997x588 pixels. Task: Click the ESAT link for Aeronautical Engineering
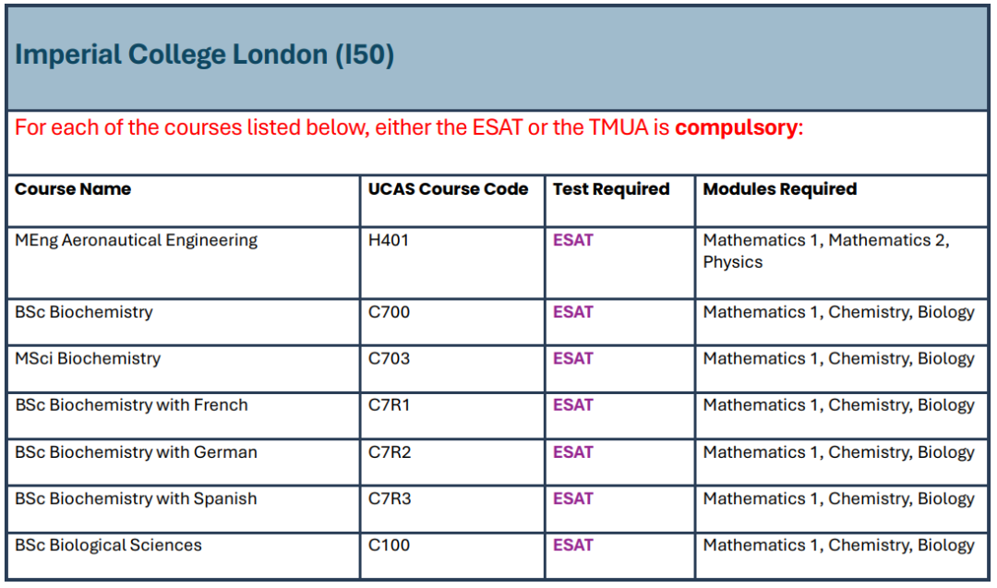click(572, 240)
